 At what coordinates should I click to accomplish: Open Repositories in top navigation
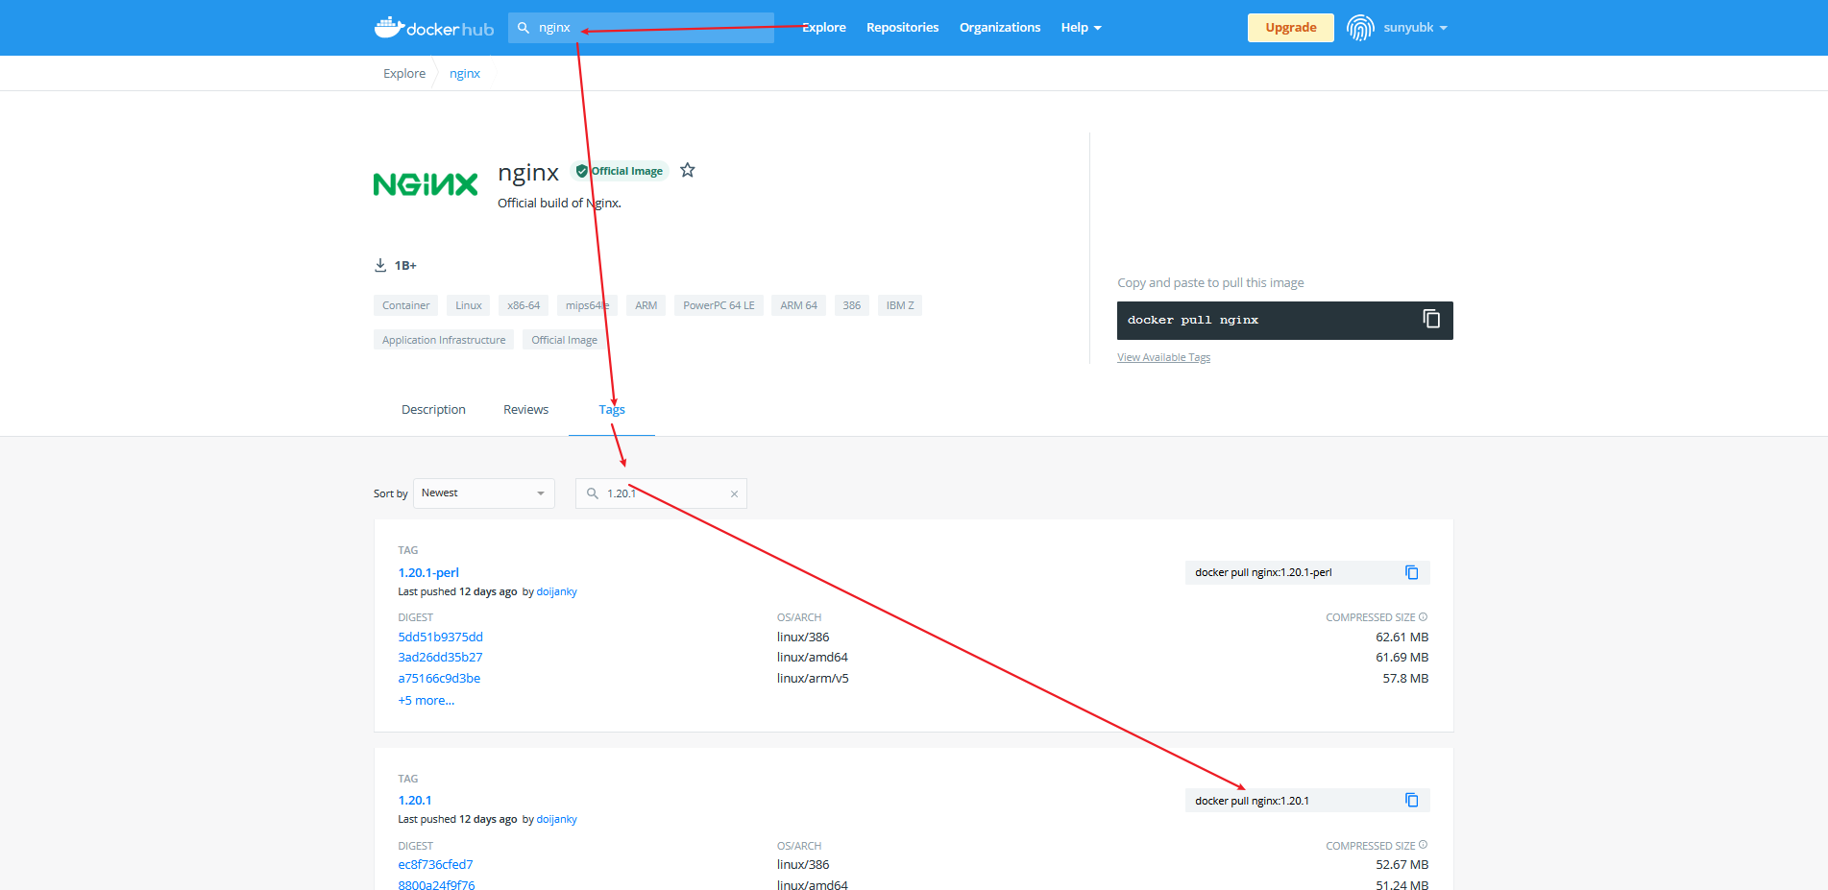[902, 28]
